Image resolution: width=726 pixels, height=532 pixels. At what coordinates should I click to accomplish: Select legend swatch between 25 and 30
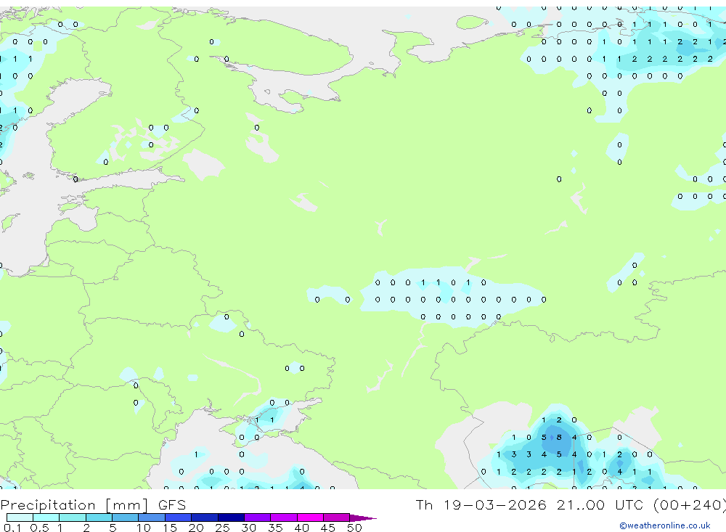(231, 517)
